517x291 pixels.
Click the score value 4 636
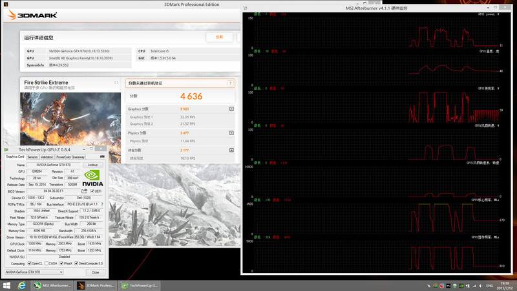[191, 96]
